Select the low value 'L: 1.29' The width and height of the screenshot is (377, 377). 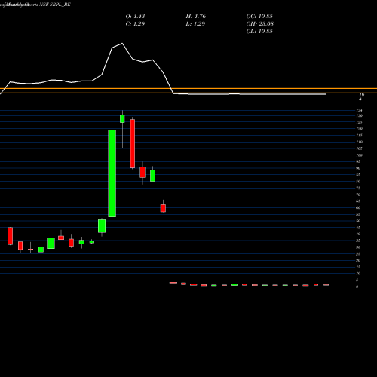point(195,23)
